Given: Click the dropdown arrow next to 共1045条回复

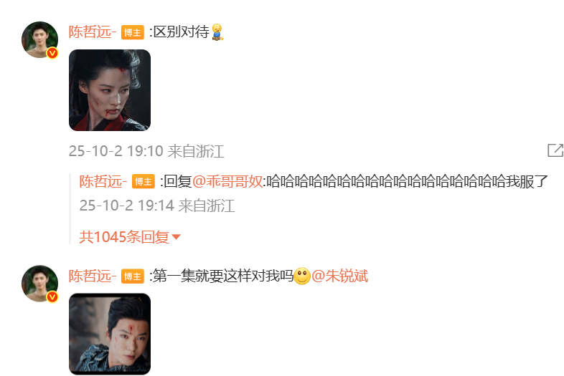Looking at the screenshot, I should 176,237.
